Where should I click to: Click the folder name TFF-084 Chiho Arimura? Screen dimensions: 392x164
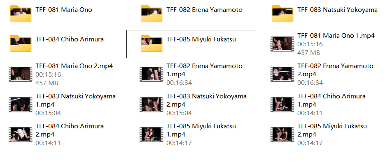[x=70, y=39]
